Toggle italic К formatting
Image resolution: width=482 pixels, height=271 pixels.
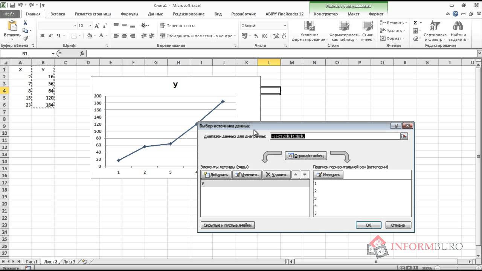pyautogui.click(x=50, y=36)
